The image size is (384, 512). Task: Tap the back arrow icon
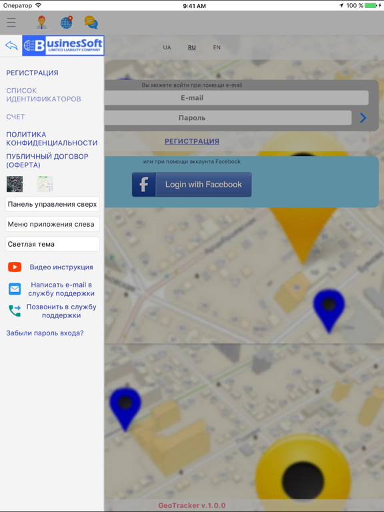point(11,45)
